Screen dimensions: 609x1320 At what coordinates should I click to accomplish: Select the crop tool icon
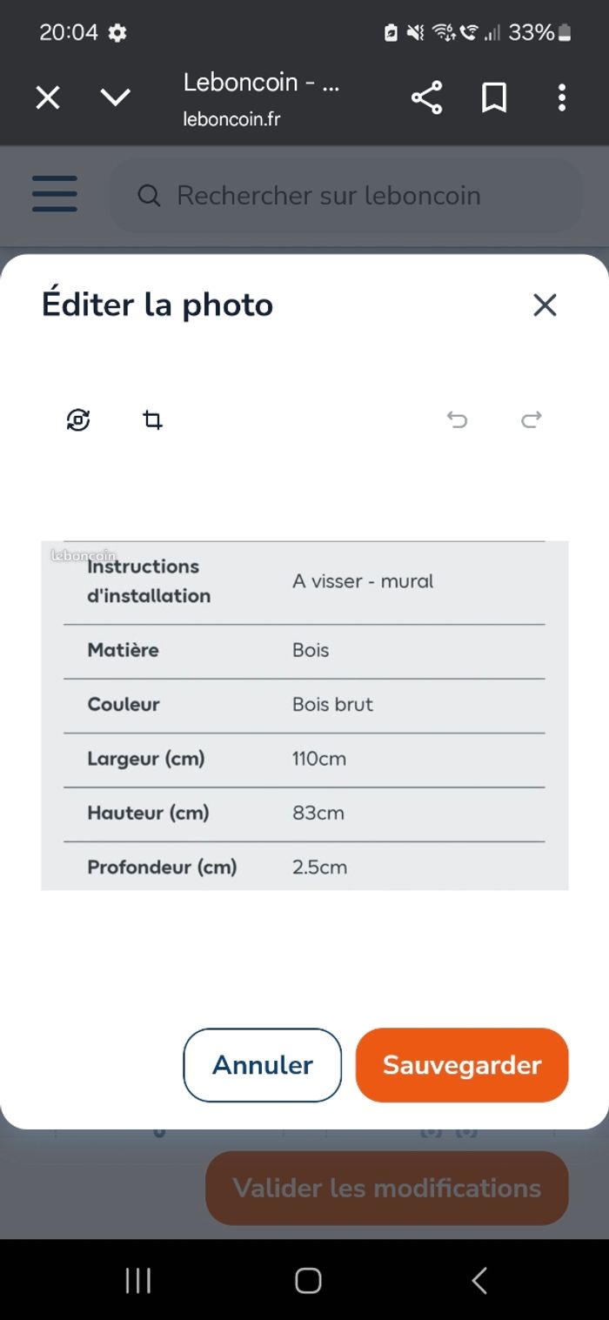click(153, 420)
